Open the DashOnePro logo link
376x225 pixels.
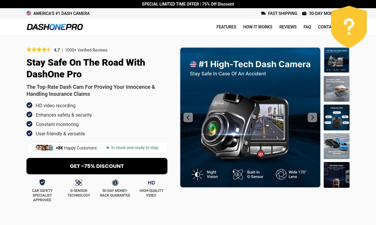pos(55,27)
